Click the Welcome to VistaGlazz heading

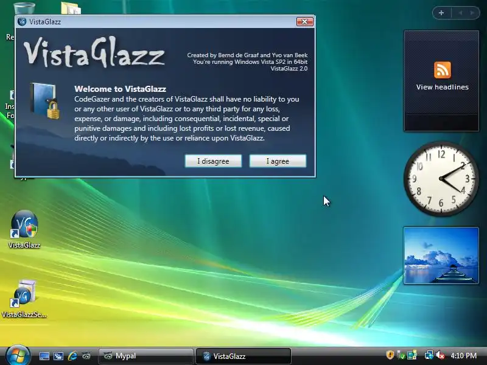tap(120, 89)
